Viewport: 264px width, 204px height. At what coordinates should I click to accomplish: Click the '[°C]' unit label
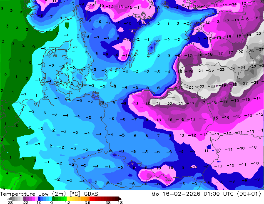click(75, 194)
